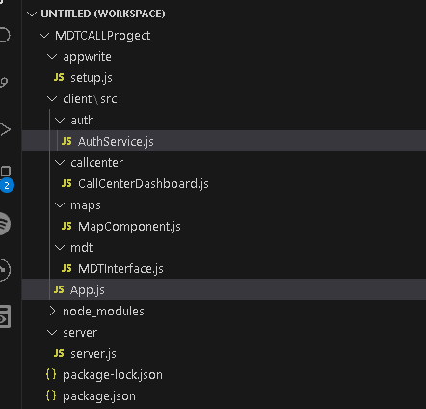Open App.js in the explorer
The image size is (426, 409).
point(224,289)
